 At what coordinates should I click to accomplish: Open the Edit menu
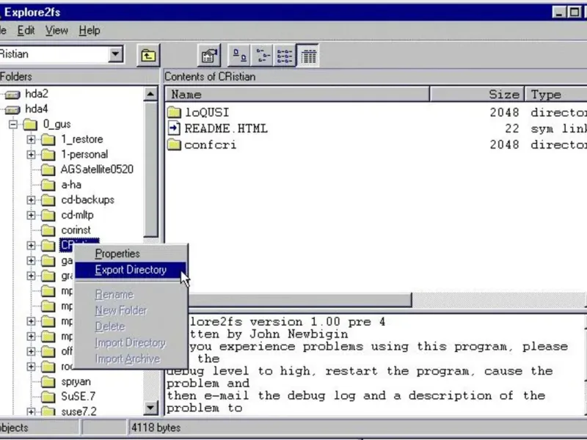pos(26,30)
